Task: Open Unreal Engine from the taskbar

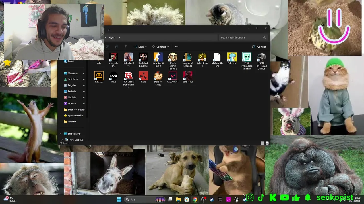Action: [x=237, y=199]
